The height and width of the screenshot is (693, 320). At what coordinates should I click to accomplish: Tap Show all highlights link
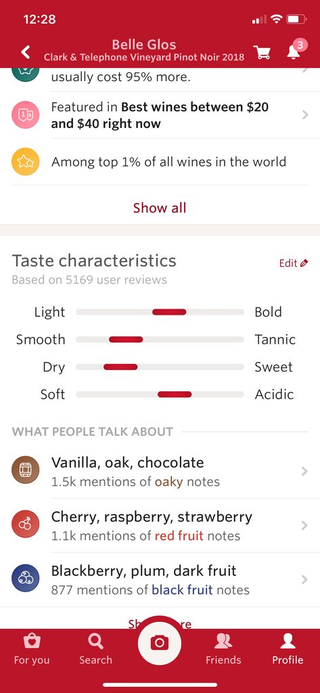[x=160, y=207]
